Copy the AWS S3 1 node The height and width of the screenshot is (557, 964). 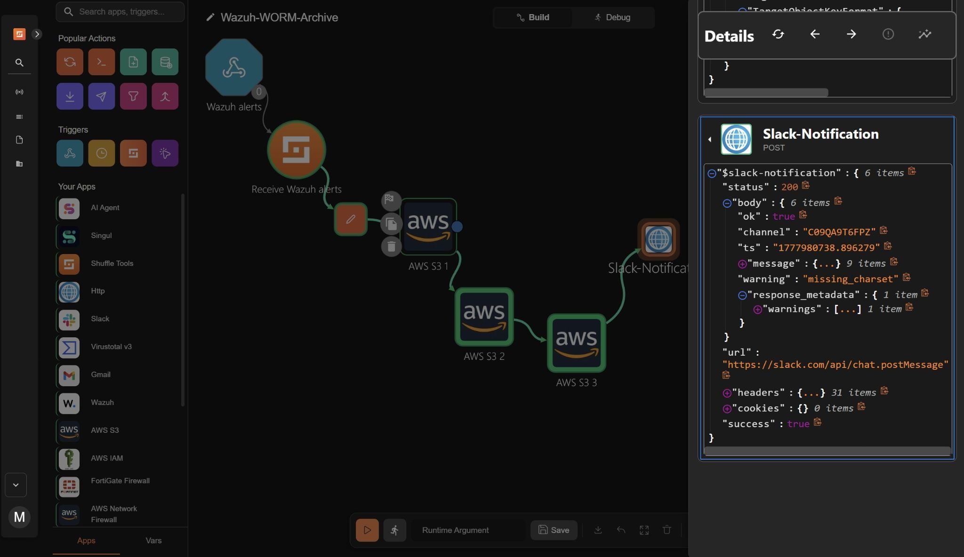pos(391,223)
